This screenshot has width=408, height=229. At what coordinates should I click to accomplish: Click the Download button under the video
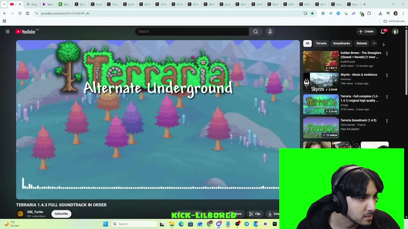tap(273, 214)
